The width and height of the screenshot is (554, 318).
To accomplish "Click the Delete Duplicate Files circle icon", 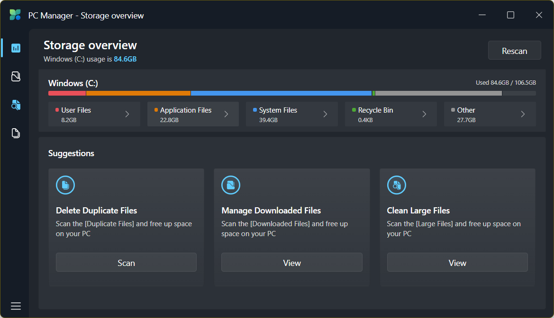I will coord(65,185).
